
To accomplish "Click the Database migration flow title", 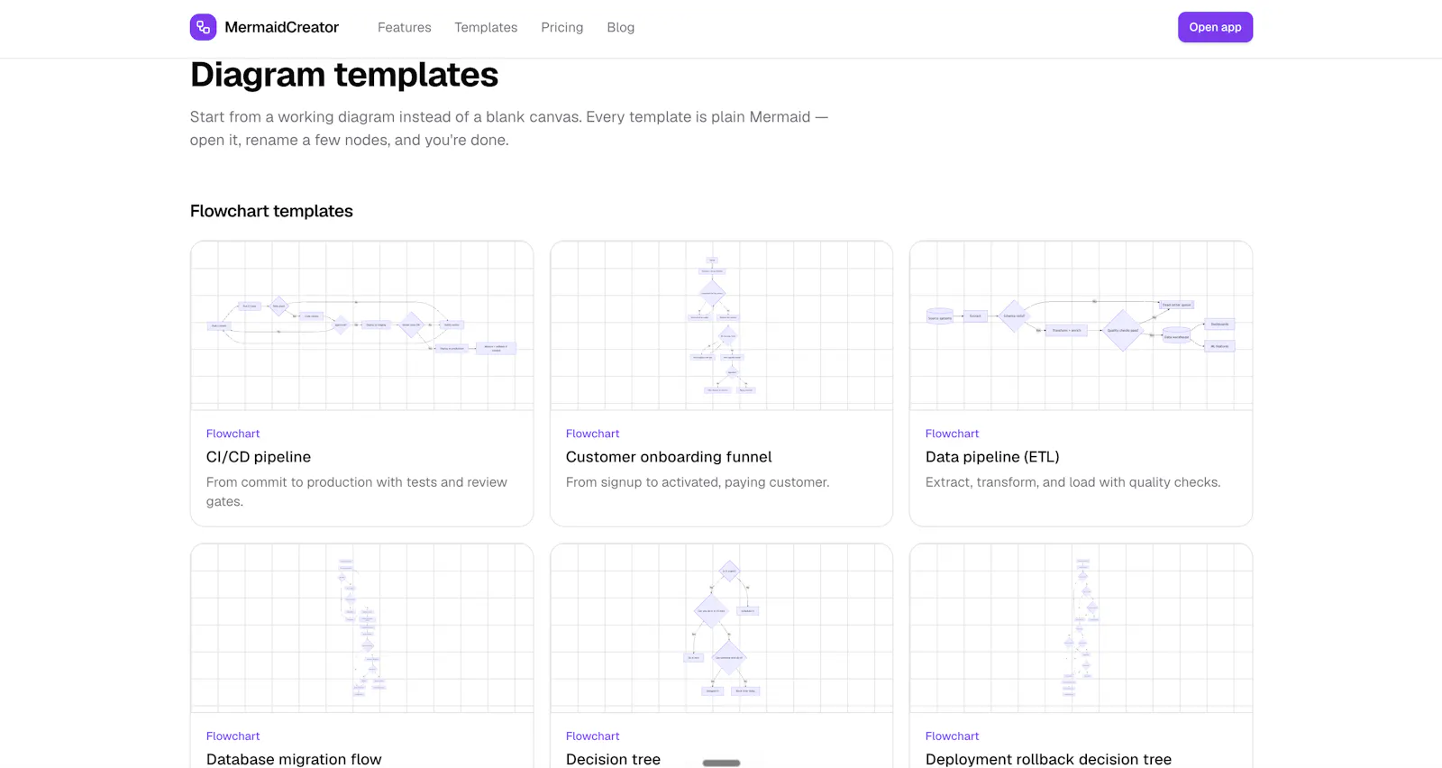I will (294, 759).
